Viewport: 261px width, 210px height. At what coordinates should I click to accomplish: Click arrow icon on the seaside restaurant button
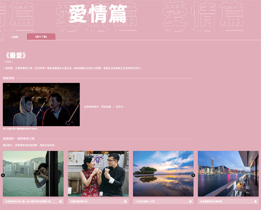(255, 201)
